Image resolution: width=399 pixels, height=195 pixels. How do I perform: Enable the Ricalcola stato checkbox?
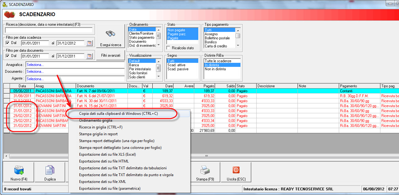point(168,48)
